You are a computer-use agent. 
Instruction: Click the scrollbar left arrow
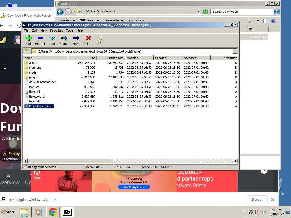coord(25,161)
